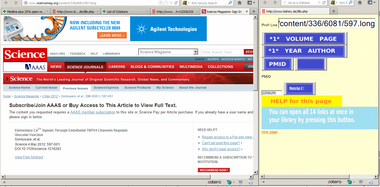
Task: Click the AVG Secure Search magnifier icon
Action: (230, 3)
